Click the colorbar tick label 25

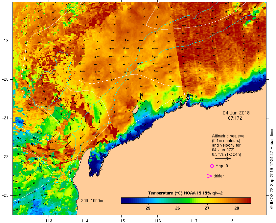click(x=148, y=208)
